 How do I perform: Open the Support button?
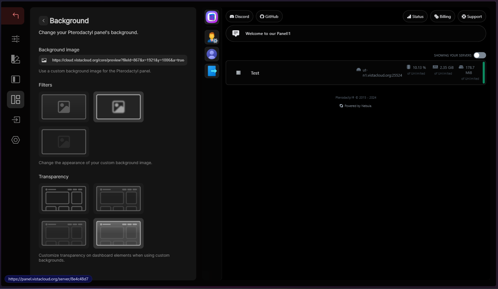tap(472, 16)
